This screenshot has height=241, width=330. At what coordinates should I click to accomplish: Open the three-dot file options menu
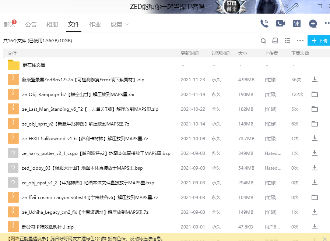[300, 41]
